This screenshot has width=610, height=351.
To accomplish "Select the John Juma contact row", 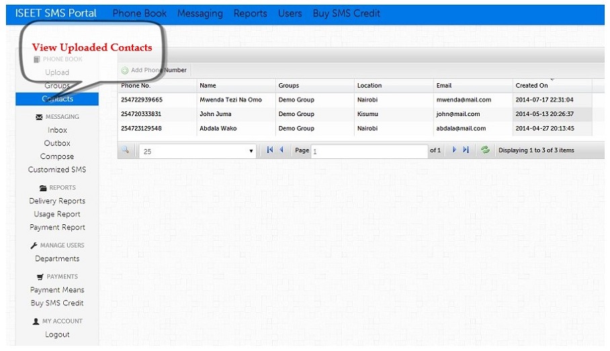I will (x=216, y=114).
